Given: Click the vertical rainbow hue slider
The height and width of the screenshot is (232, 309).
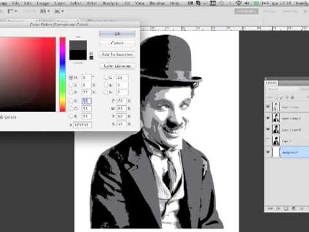Looking at the screenshot, I should click(x=62, y=74).
